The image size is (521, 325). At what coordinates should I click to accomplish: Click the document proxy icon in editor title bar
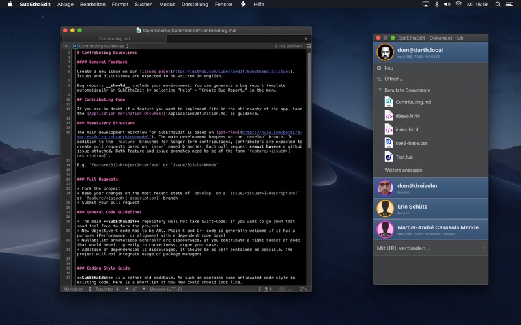coord(139,30)
